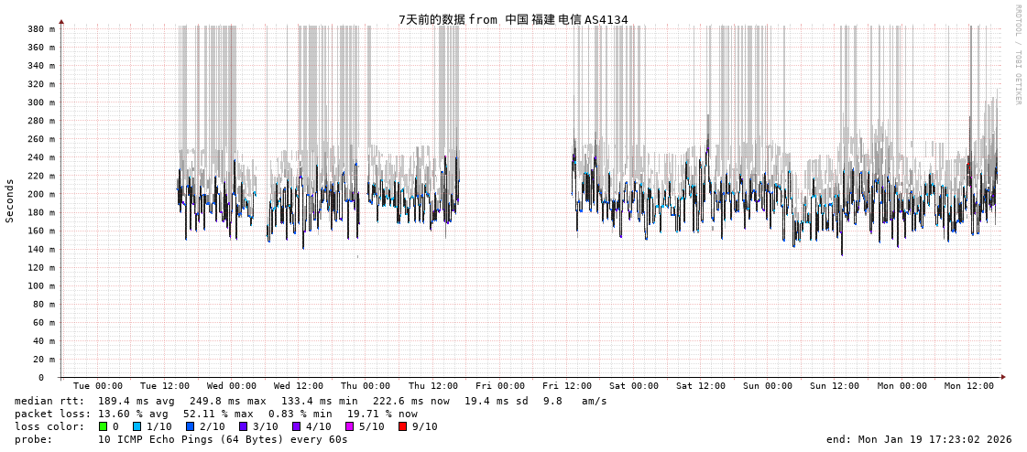Click the vertical Seconds axis label
1027x452 pixels.
[10, 200]
